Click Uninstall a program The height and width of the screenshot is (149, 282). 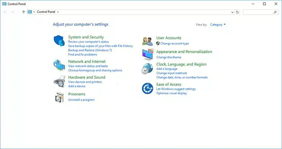(81, 100)
